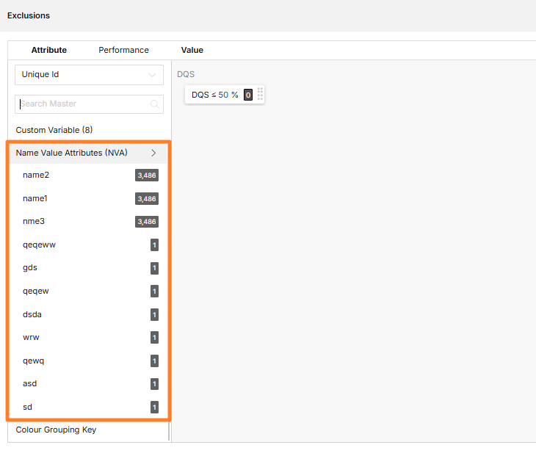Click the 3,486 badge next to name2
This screenshot has height=456, width=536.
[147, 175]
